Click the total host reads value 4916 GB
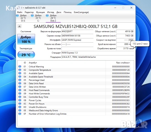 pos(125,31)
